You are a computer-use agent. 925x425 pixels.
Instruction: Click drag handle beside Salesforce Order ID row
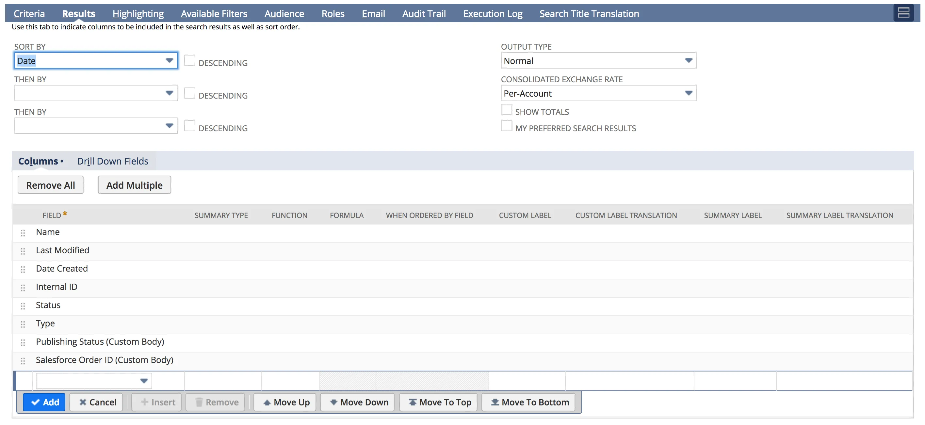tap(23, 361)
